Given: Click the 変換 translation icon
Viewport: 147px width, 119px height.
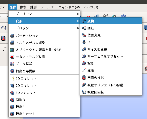Looking at the screenshot, I should click(x=84, y=21).
